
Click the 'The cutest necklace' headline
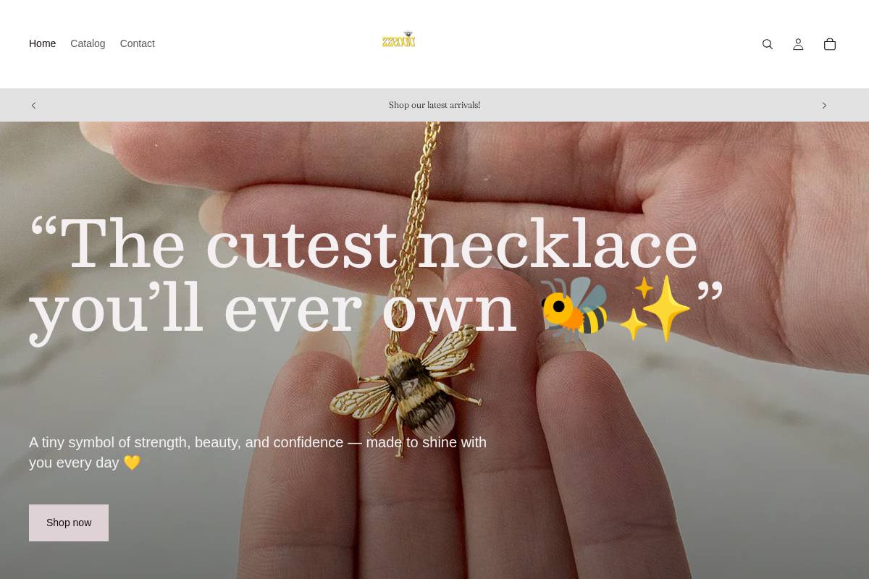(364, 245)
